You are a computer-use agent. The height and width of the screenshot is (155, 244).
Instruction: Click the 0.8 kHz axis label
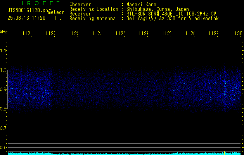point(3,109)
